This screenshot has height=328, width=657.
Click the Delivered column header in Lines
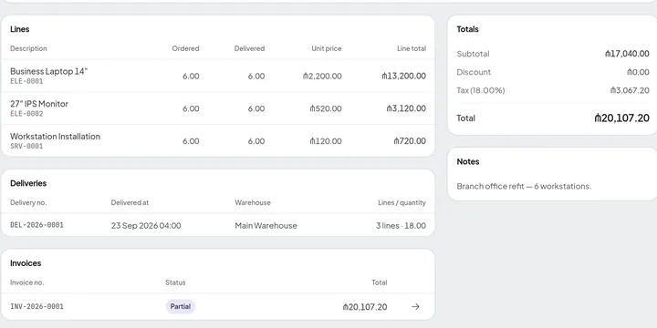[x=249, y=48]
